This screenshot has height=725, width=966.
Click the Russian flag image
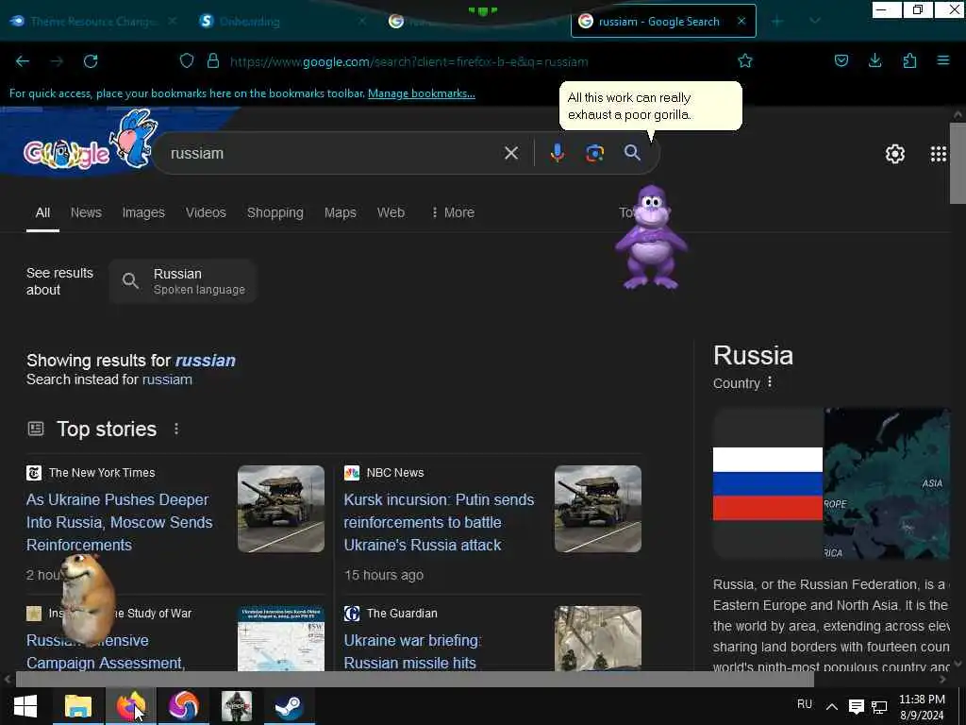click(768, 483)
